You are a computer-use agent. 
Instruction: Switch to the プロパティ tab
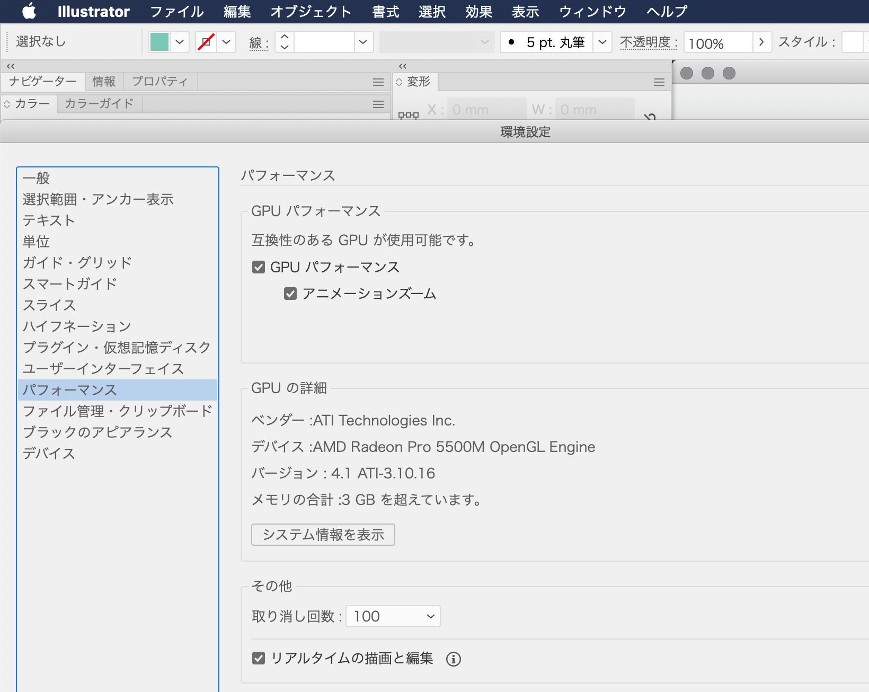point(160,82)
